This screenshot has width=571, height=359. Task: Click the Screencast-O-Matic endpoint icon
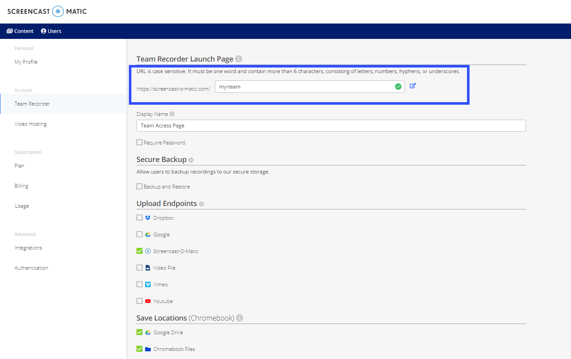pyautogui.click(x=148, y=251)
